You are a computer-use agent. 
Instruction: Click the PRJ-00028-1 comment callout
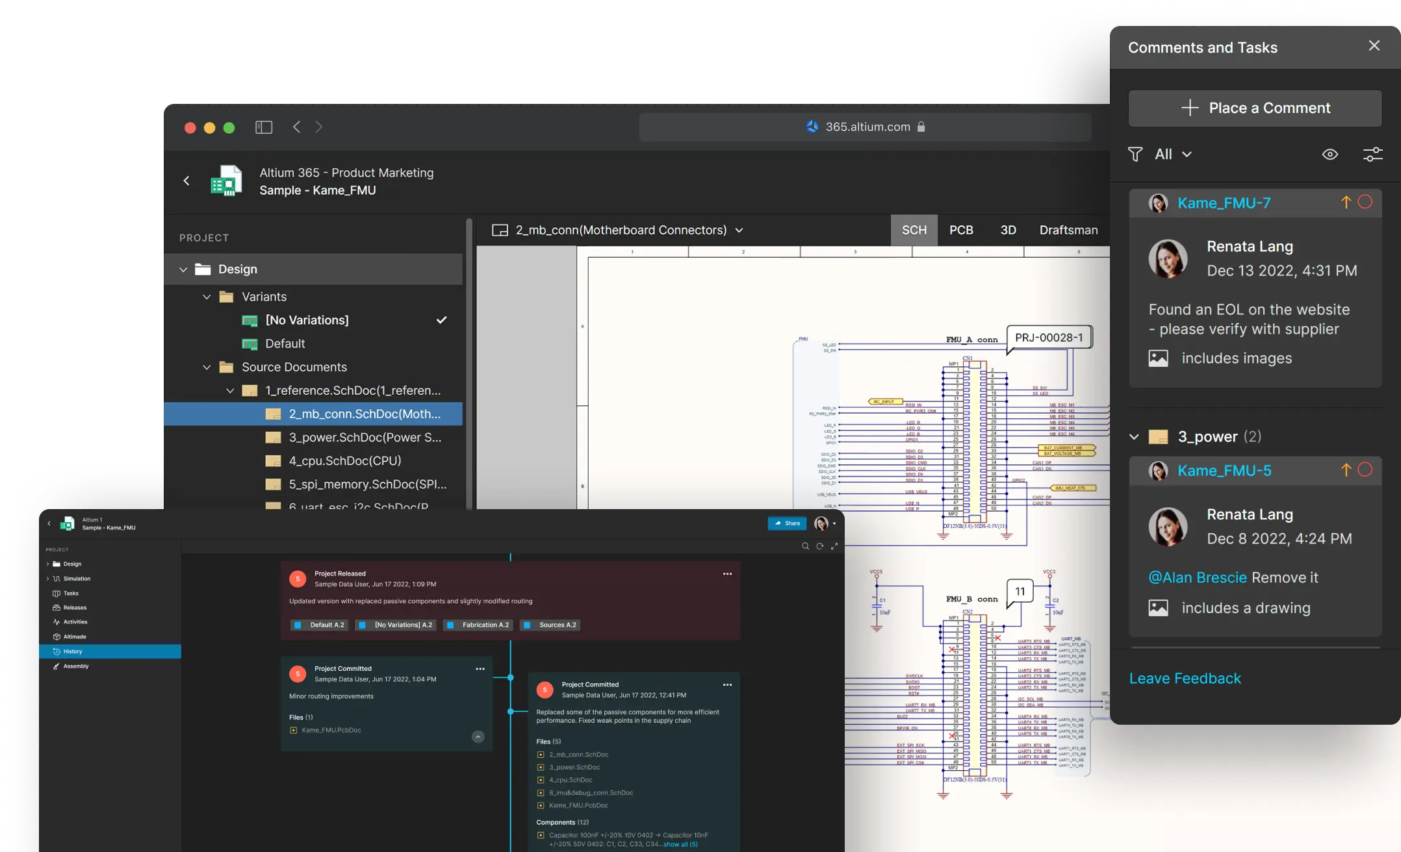pyautogui.click(x=1049, y=338)
